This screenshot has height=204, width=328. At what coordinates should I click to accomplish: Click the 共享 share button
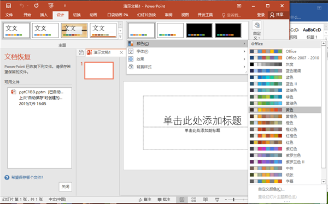click(277, 15)
